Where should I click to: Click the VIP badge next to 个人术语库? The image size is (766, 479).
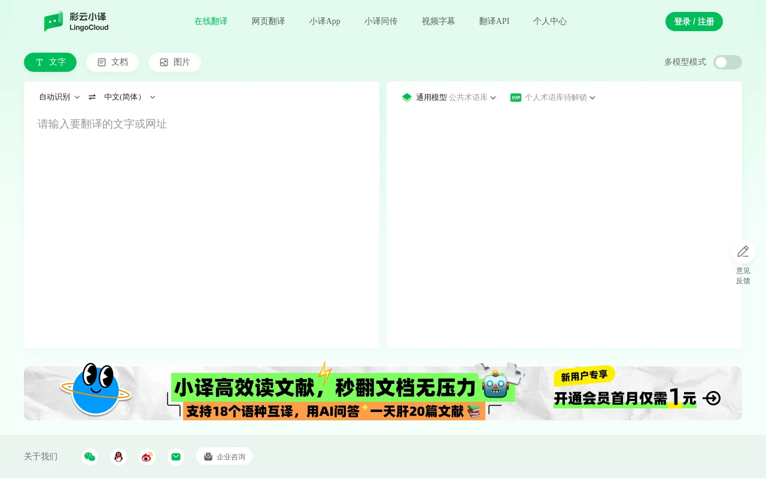[516, 98]
